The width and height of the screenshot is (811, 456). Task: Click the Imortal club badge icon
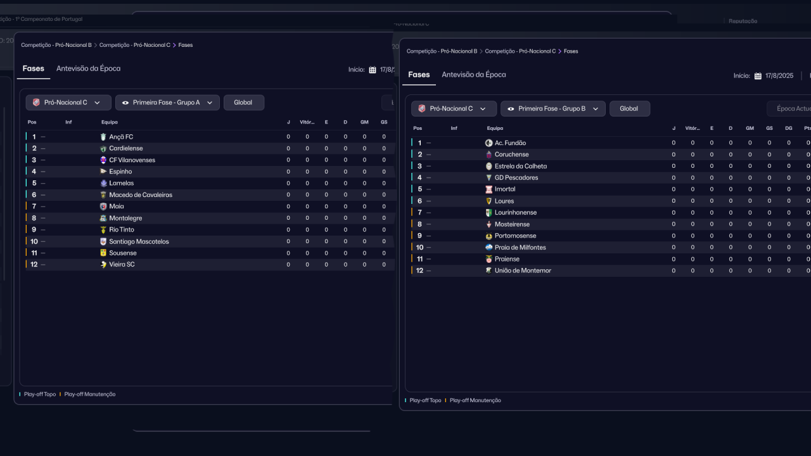point(489,189)
